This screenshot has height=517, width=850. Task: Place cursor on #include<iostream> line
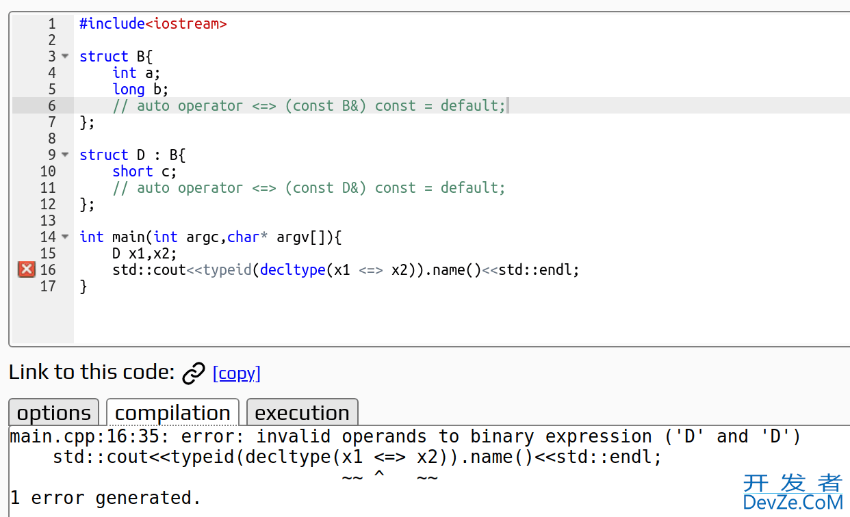point(153,23)
